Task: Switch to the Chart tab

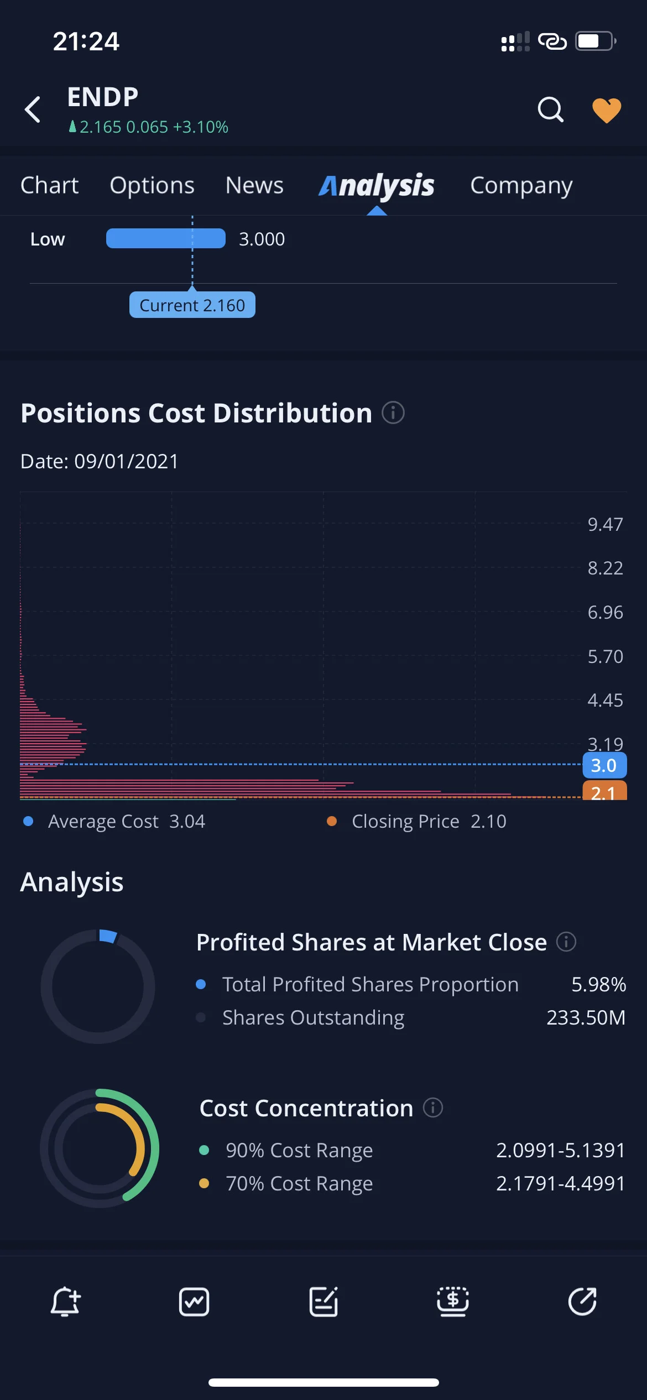Action: pyautogui.click(x=50, y=185)
